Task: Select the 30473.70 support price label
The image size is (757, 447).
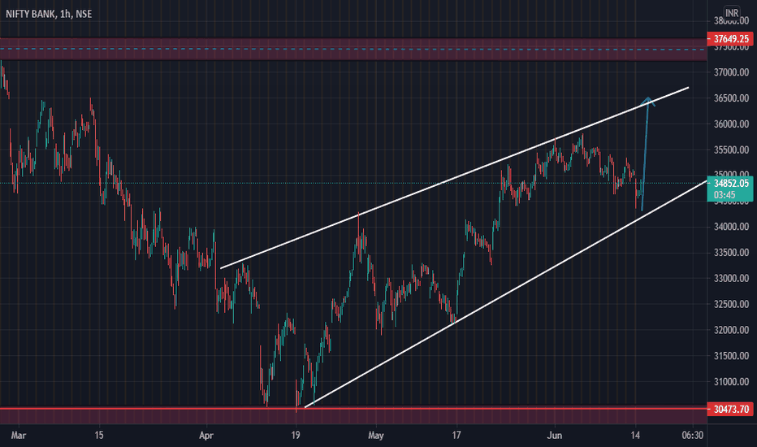Action: (730, 410)
